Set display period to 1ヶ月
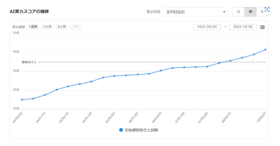The width and height of the screenshot is (280, 146). pyautogui.click(x=47, y=27)
